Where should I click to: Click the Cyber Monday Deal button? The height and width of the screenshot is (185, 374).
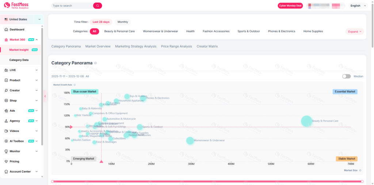click(290, 6)
